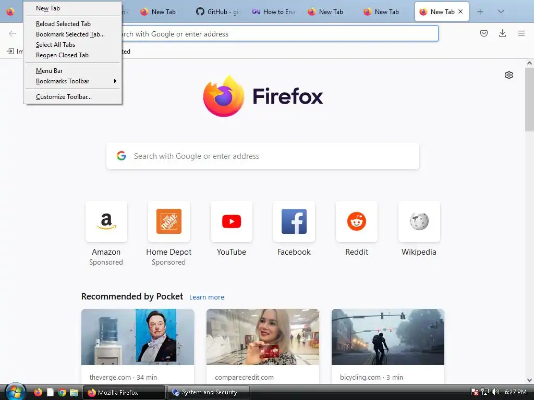The width and height of the screenshot is (534, 400).
Task: Open the Firefox application menu
Action: coord(521,33)
